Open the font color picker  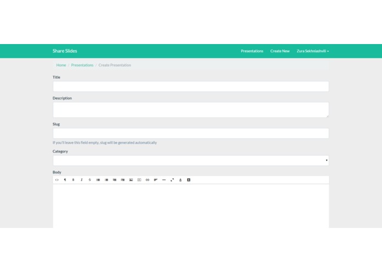click(180, 180)
